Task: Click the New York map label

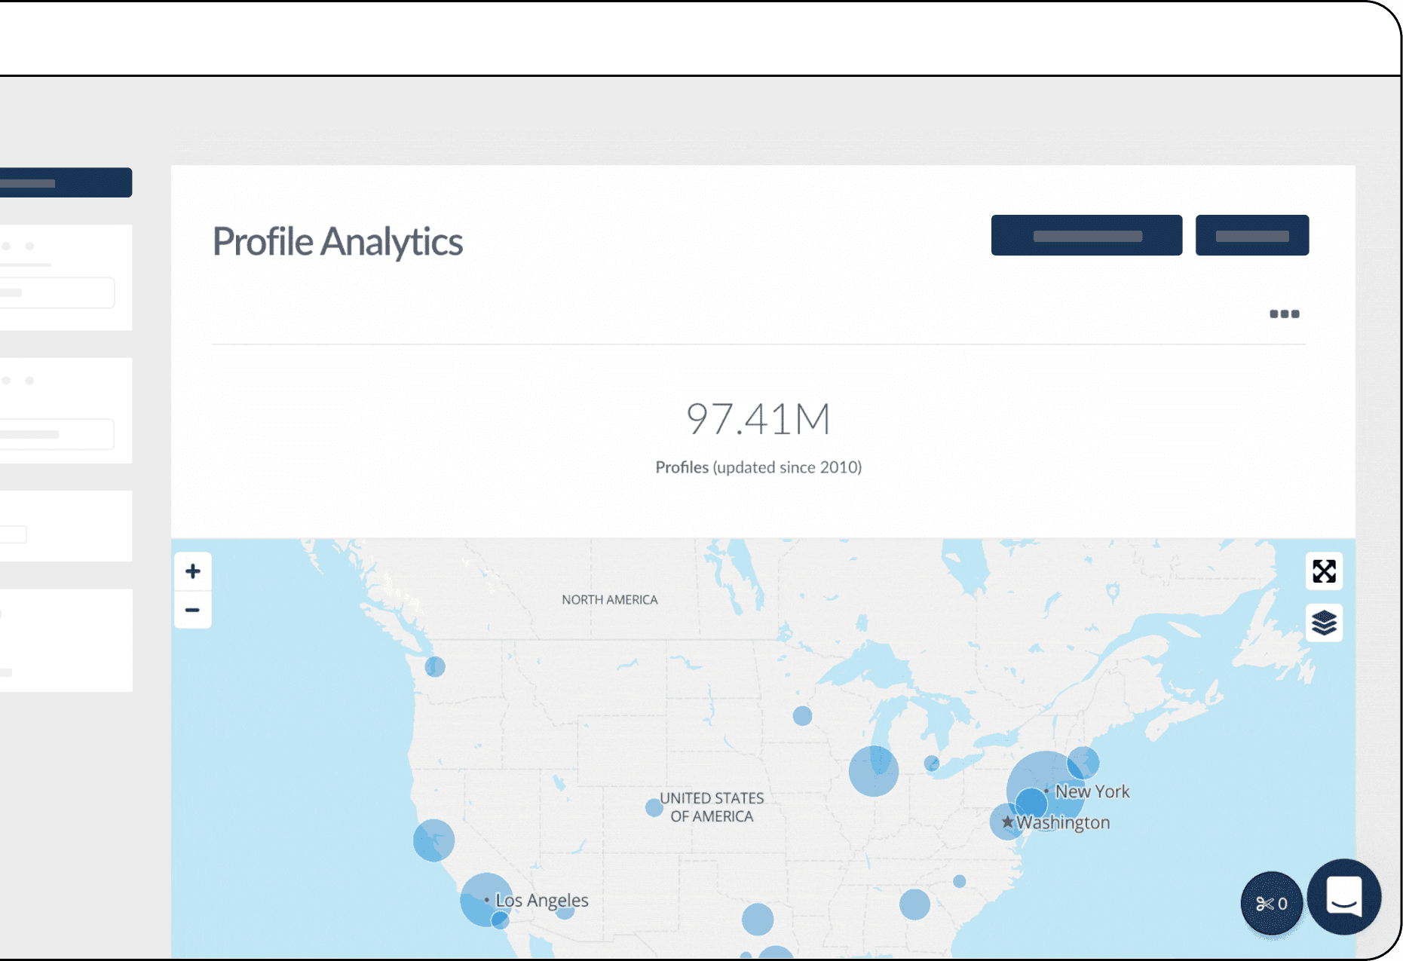Action: [x=1092, y=791]
